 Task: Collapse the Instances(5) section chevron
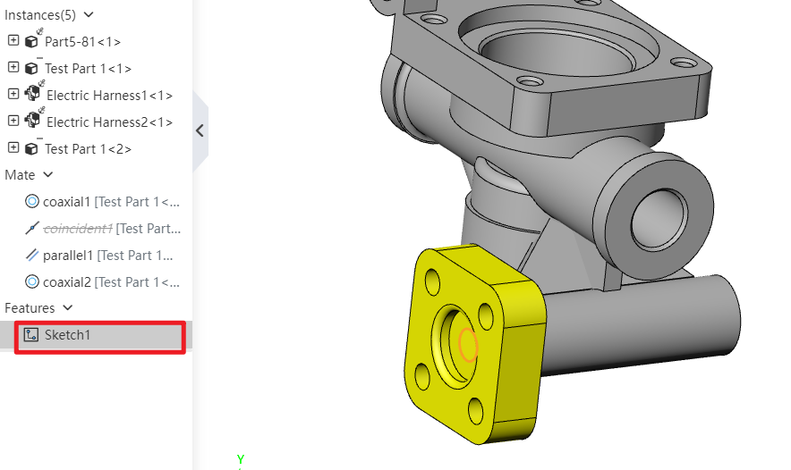point(89,14)
